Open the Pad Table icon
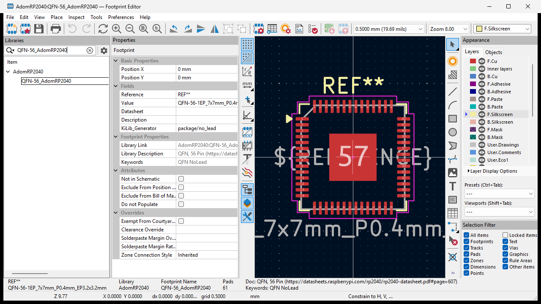 click(x=272, y=29)
